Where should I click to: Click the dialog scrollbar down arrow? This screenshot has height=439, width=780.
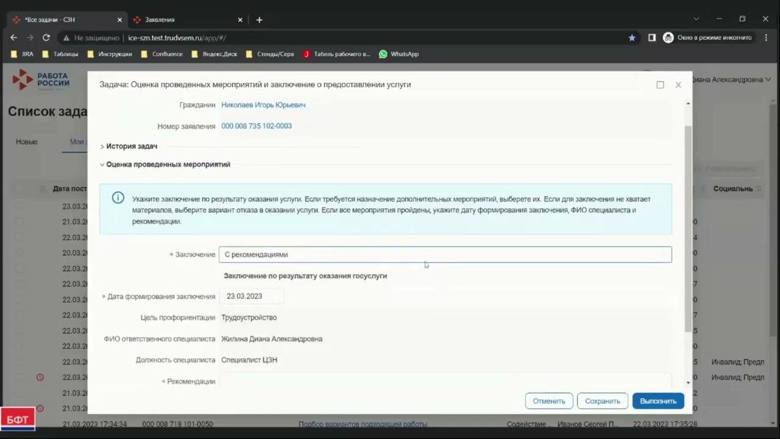pos(689,383)
